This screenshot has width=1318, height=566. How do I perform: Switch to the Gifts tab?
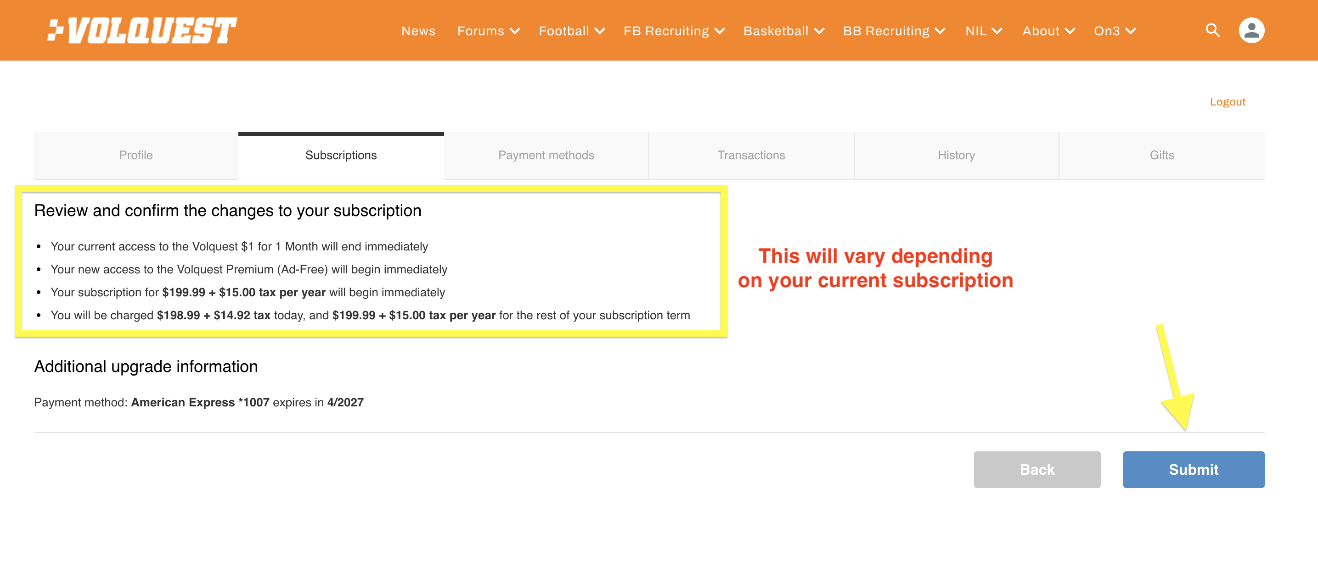pos(1161,155)
